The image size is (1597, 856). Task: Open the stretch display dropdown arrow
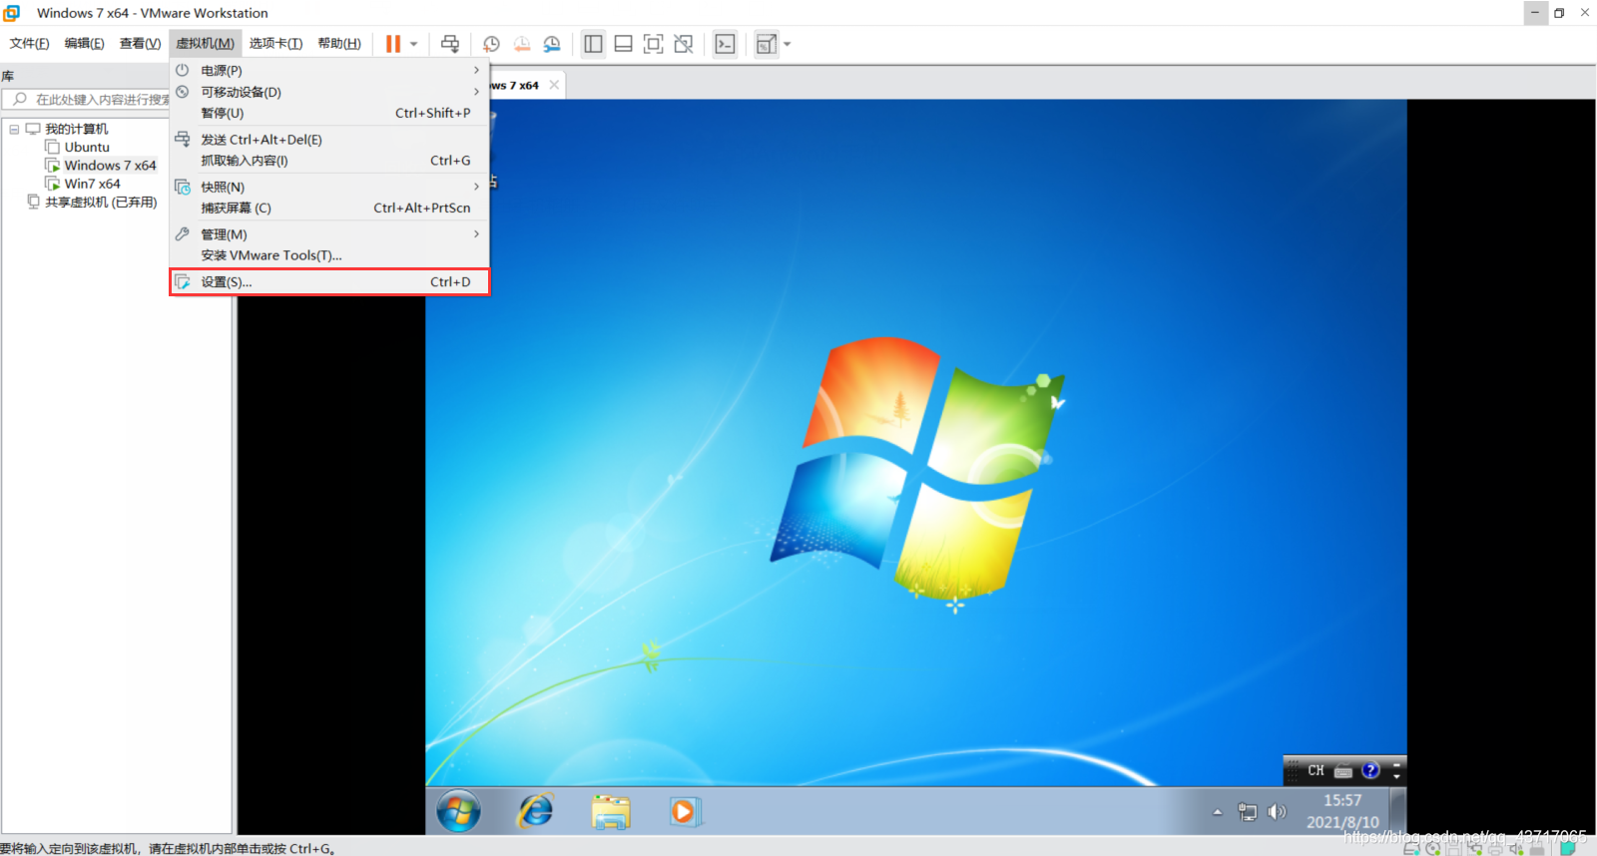(787, 44)
